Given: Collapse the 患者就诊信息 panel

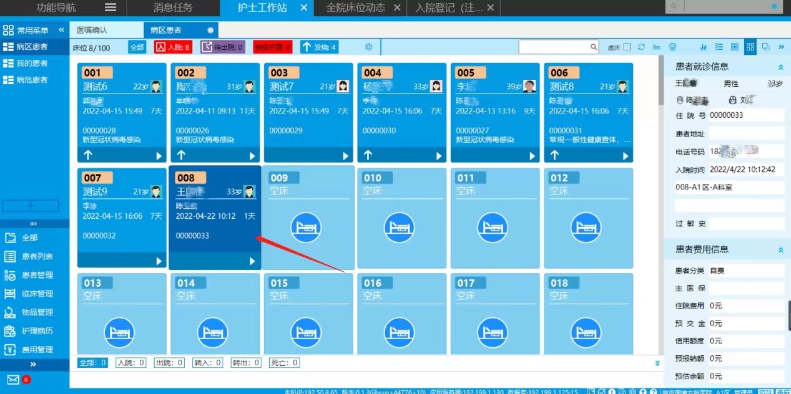Looking at the screenshot, I should pos(780,67).
